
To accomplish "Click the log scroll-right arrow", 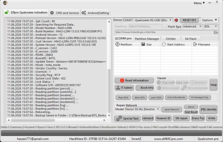I will click(x=104, y=120).
